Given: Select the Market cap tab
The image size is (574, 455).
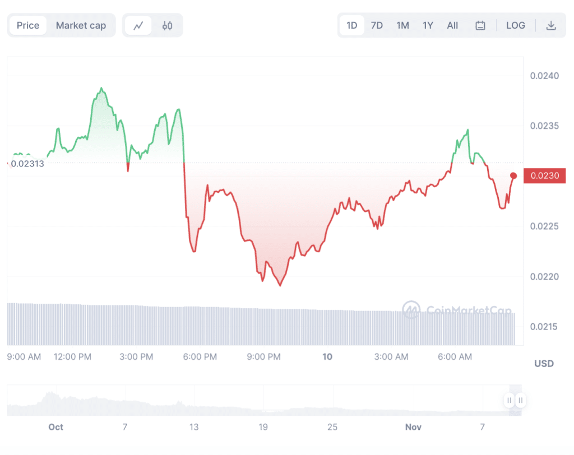Looking at the screenshot, I should [81, 25].
